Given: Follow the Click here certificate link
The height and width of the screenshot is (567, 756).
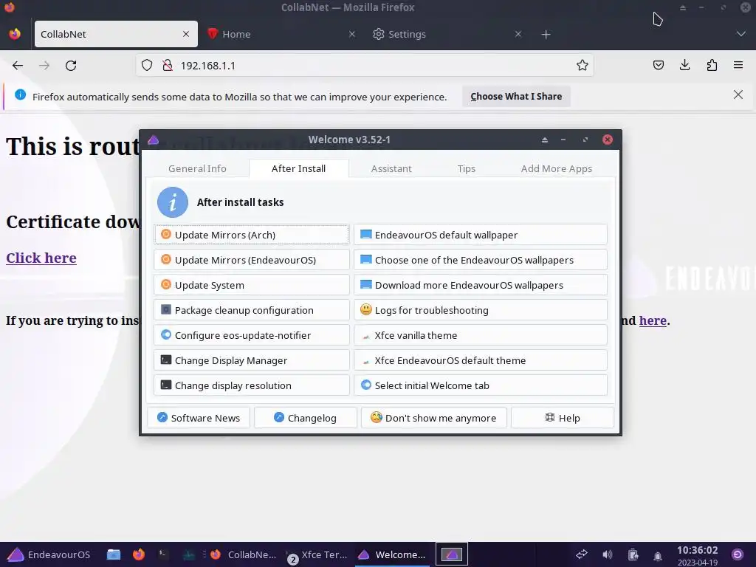Looking at the screenshot, I should (x=41, y=258).
